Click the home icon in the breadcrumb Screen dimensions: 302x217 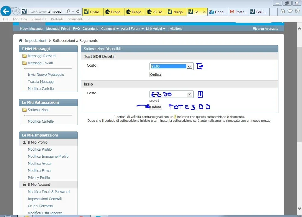pos(21,40)
